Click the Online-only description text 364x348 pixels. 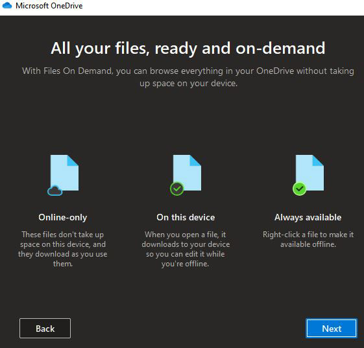tap(63, 249)
